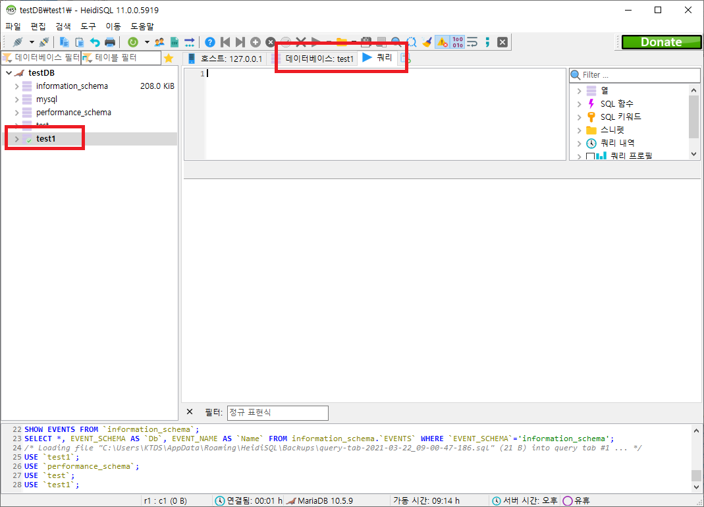Click the yellow favorites star icon
Viewport: 704px width, 507px height.
169,58
